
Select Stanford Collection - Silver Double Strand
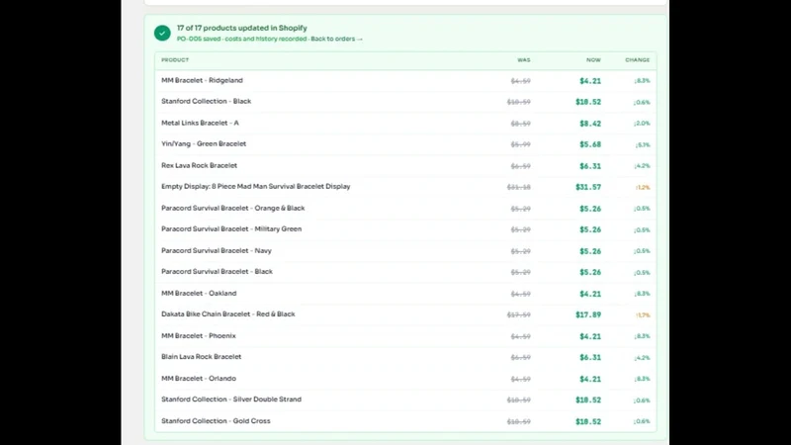pos(231,400)
